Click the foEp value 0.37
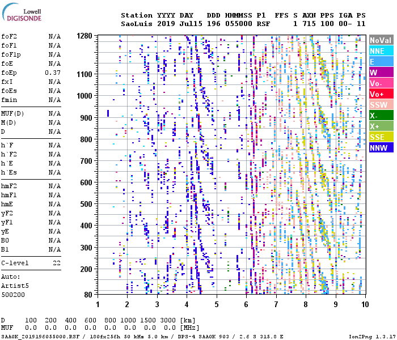The width and height of the screenshot is (397, 340). click(53, 73)
